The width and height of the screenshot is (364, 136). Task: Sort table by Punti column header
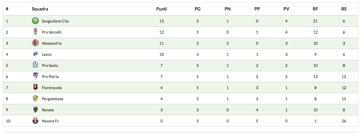pyautogui.click(x=161, y=9)
